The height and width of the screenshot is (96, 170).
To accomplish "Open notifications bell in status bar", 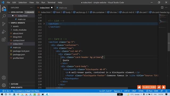I will click(x=166, y=91).
